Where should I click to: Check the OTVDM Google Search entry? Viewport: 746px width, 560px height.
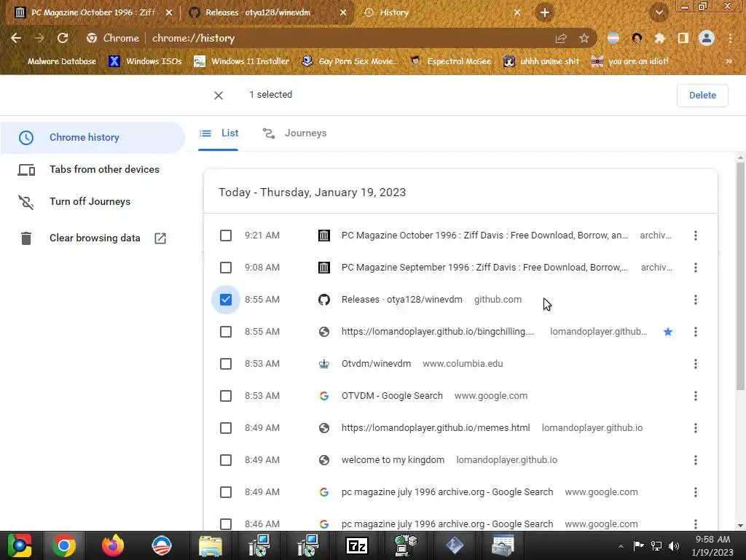(x=226, y=396)
